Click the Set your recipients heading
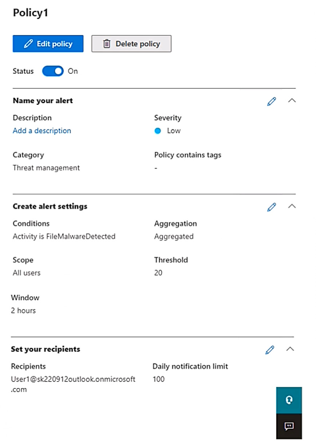Viewport: 316px width, 445px height. pyautogui.click(x=46, y=349)
